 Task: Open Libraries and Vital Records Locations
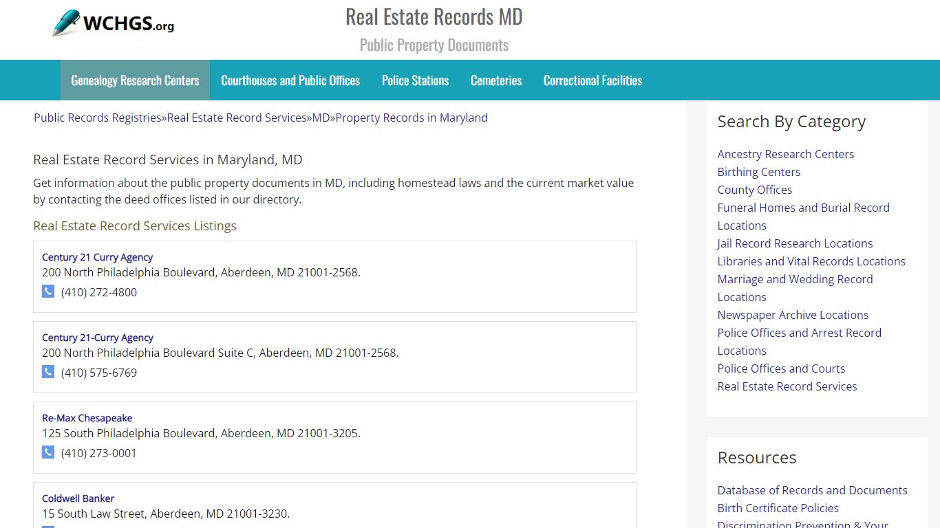(x=811, y=261)
